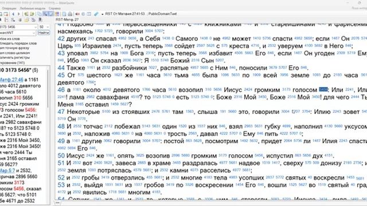Viewport: 367px width, 206px height.
Task: Click verse number 50
Action: [61, 156]
